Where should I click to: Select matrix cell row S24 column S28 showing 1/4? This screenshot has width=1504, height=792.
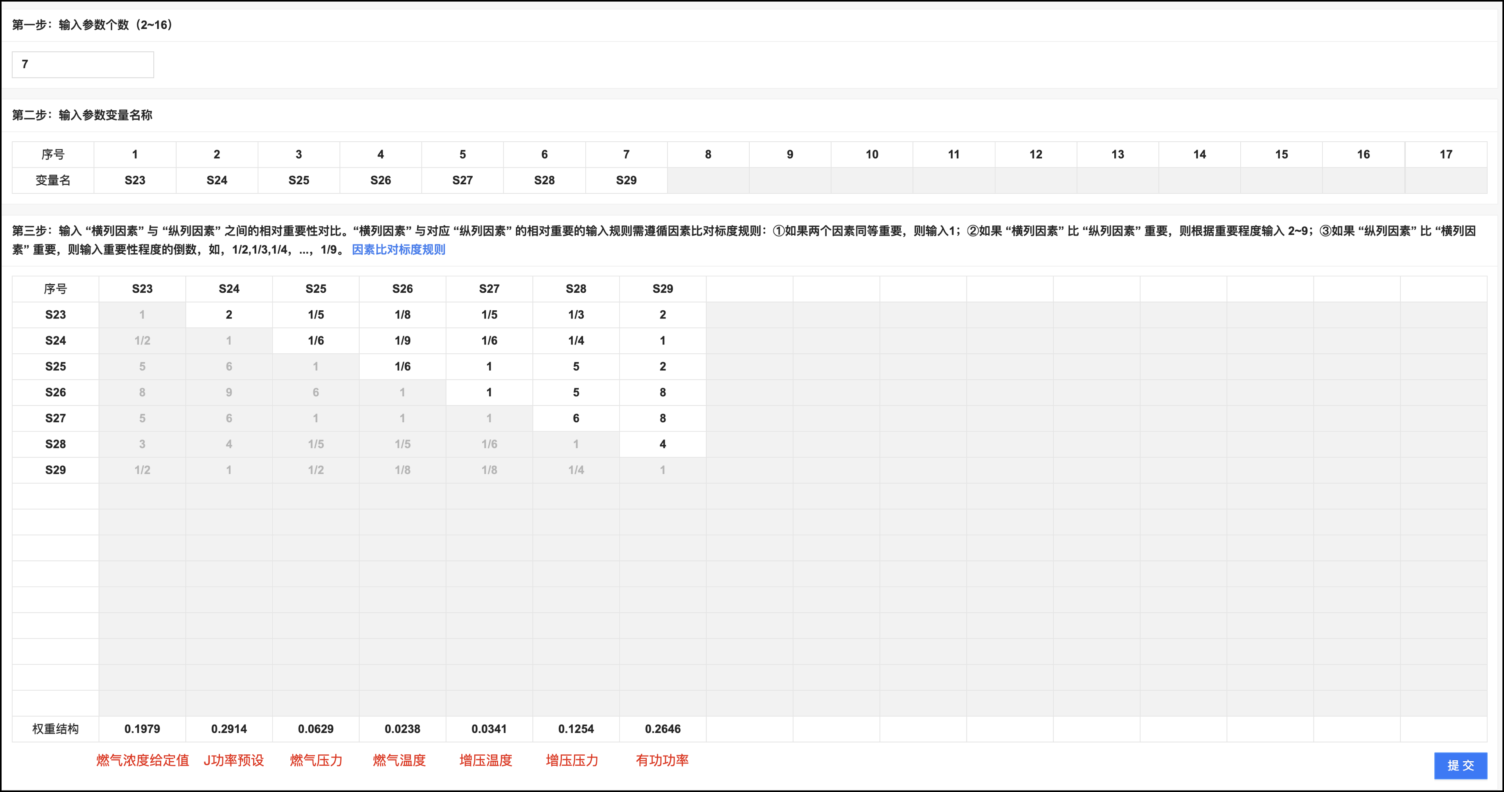click(576, 340)
